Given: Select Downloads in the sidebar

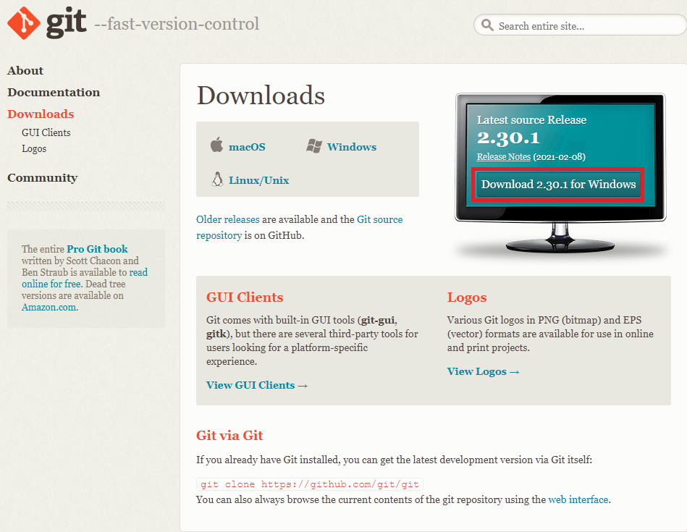Looking at the screenshot, I should [41, 114].
